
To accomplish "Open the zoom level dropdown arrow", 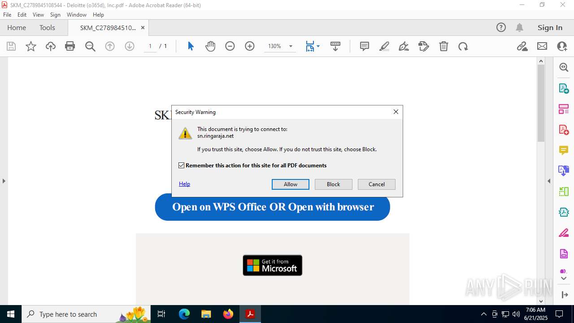I will 291,46.
